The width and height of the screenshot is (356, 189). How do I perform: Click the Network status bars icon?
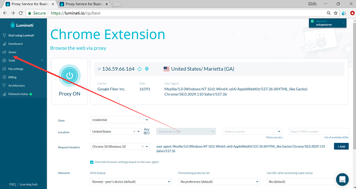[4, 94]
